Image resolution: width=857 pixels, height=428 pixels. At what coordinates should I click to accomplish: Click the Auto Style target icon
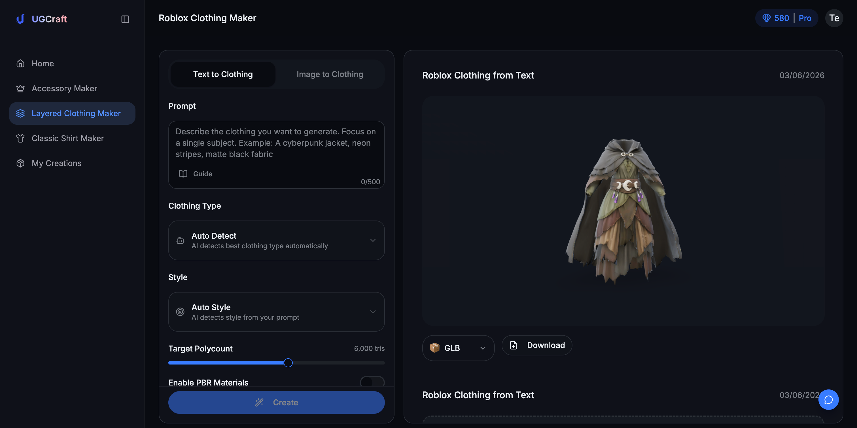pos(180,312)
